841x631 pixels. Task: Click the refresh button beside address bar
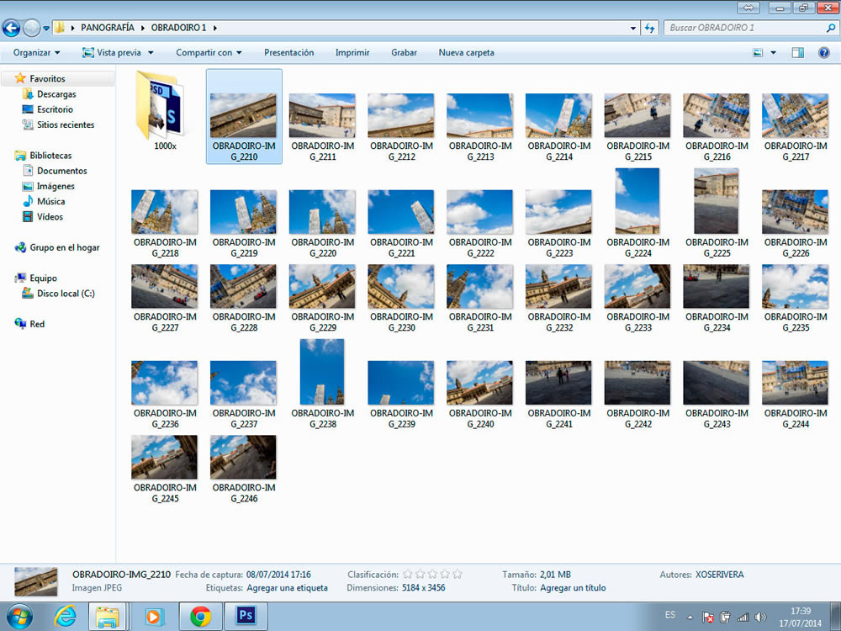649,28
